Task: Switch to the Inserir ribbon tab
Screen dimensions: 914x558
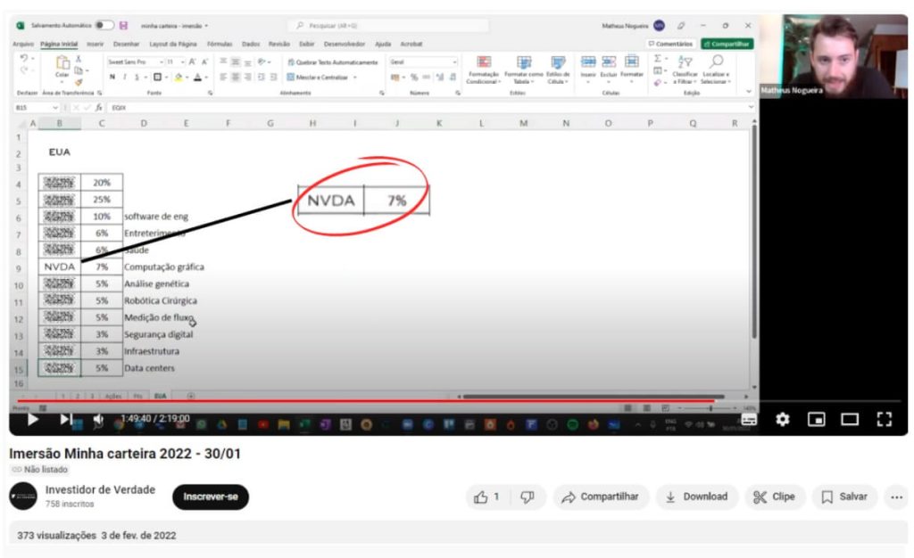Action: [x=95, y=45]
